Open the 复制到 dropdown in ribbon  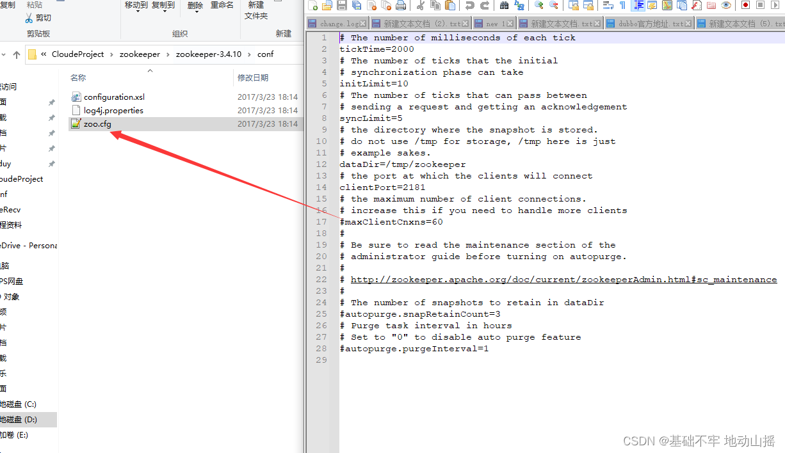[x=163, y=5]
